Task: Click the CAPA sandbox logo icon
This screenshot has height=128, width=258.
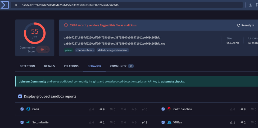Action: [28, 109]
